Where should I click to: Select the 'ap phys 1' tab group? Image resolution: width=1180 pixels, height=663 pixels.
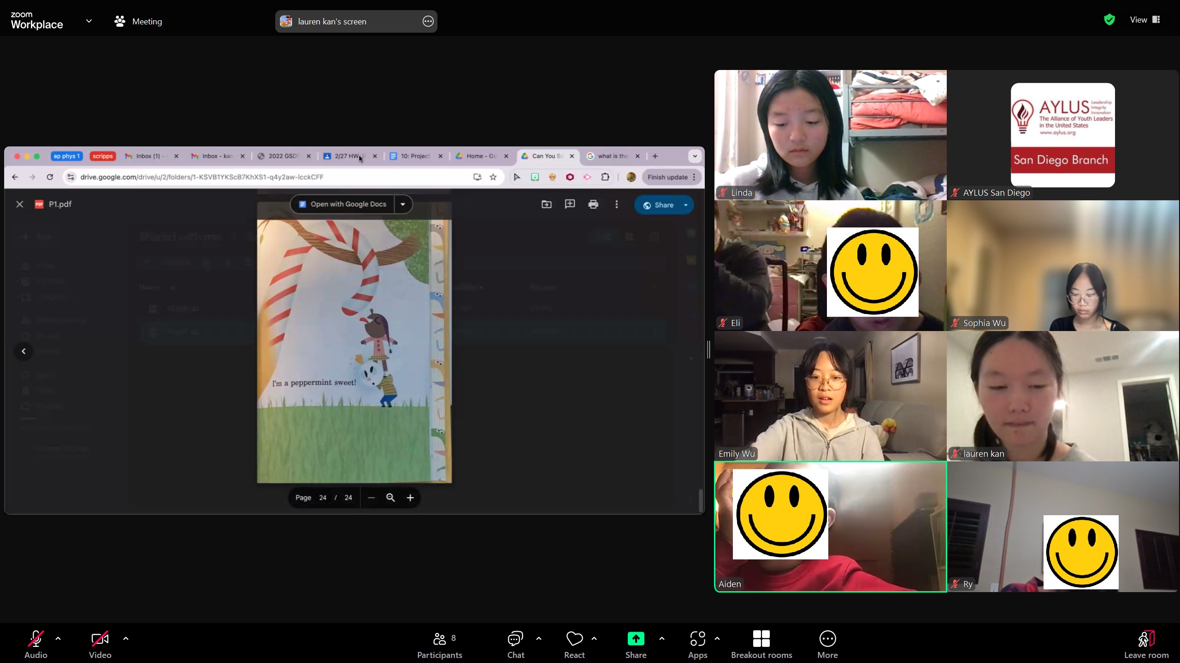[66, 156]
